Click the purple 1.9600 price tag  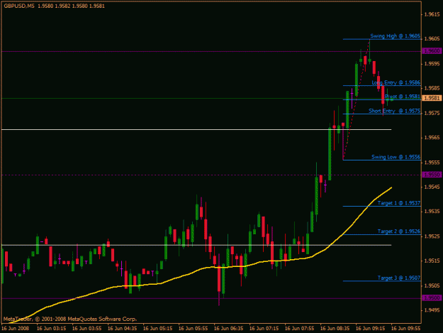click(432, 51)
